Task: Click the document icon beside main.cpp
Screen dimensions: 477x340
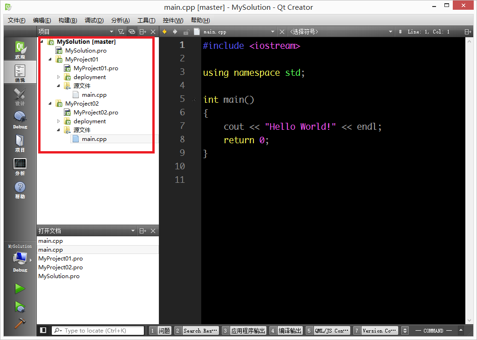Action: tap(197, 32)
